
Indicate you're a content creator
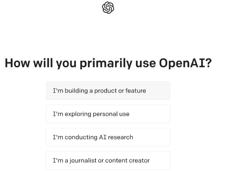108,161
